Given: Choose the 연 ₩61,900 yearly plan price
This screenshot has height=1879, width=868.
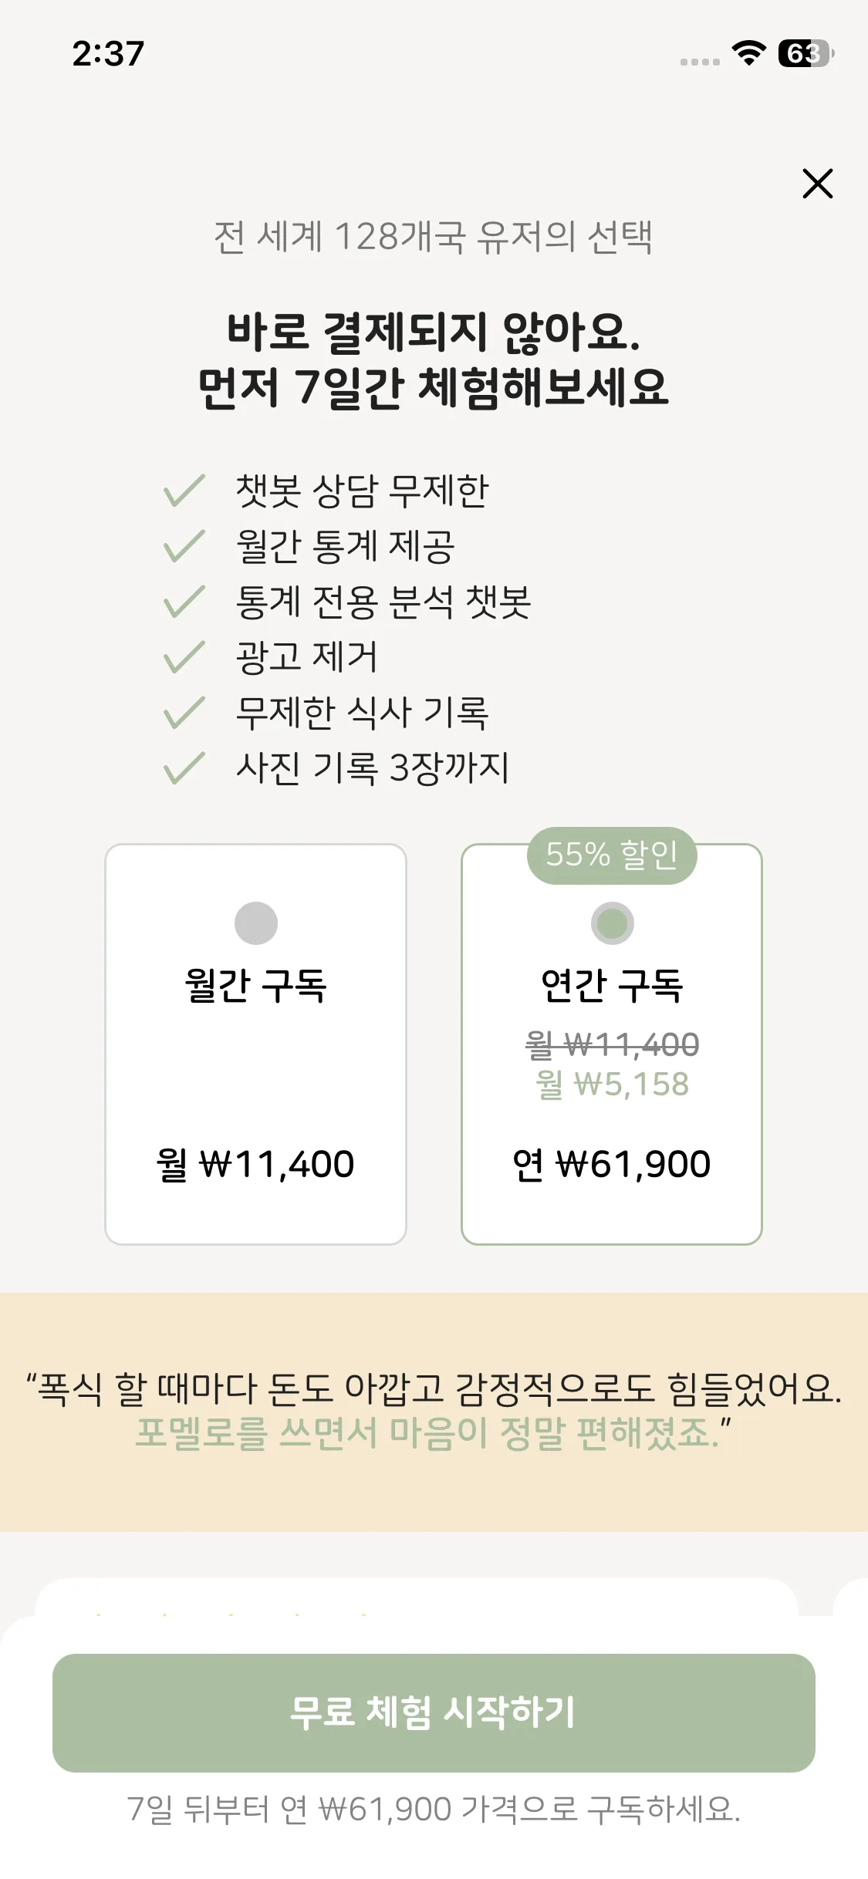Looking at the screenshot, I should click(612, 1164).
